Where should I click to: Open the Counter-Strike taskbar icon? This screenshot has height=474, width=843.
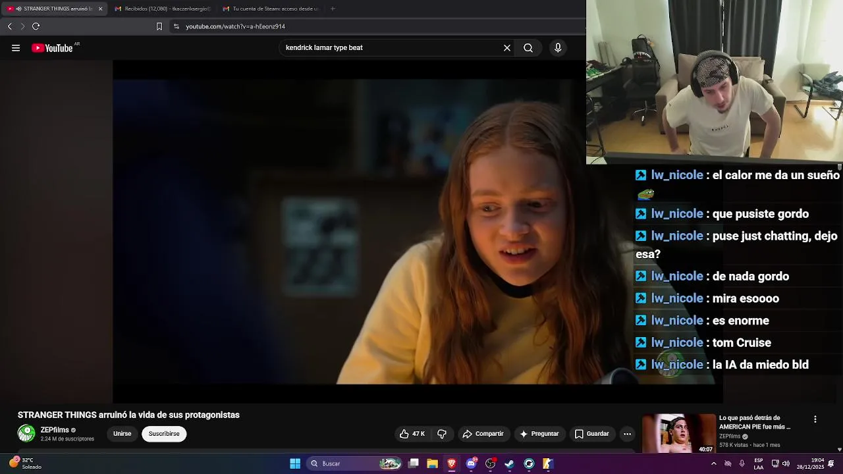click(x=547, y=463)
